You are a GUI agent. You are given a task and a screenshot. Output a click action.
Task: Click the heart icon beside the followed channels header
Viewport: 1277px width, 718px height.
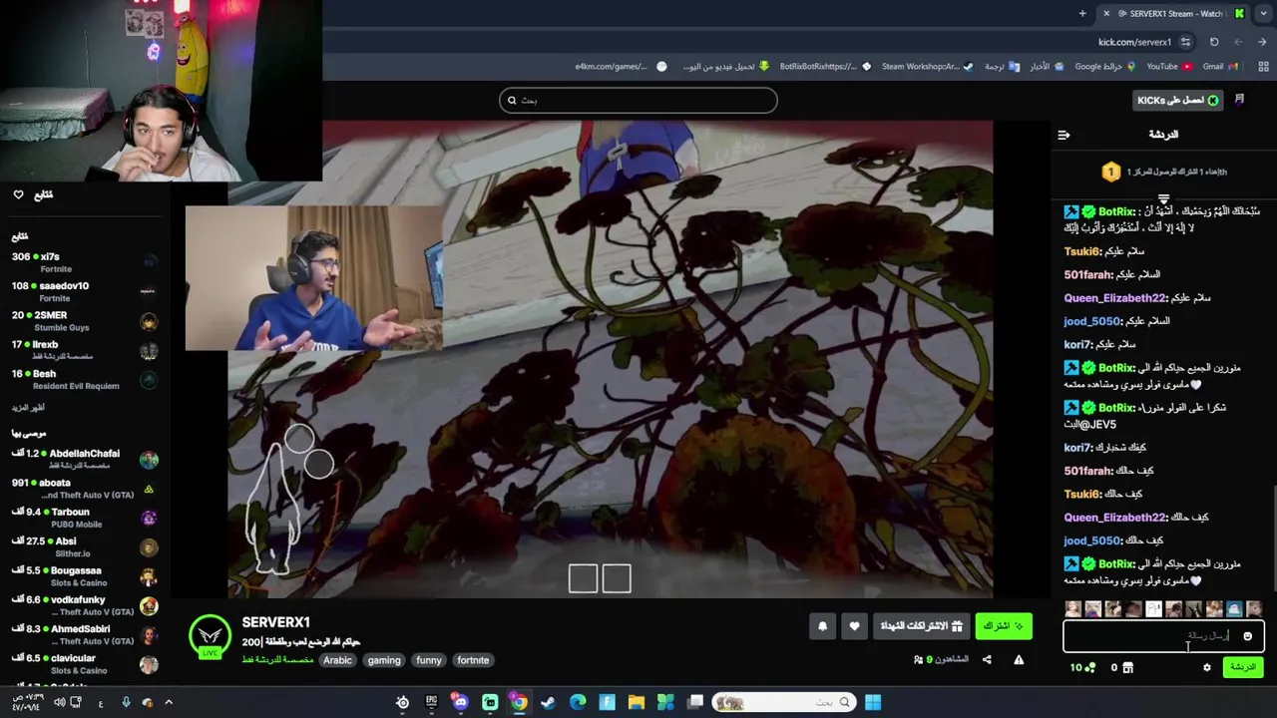[18, 194]
